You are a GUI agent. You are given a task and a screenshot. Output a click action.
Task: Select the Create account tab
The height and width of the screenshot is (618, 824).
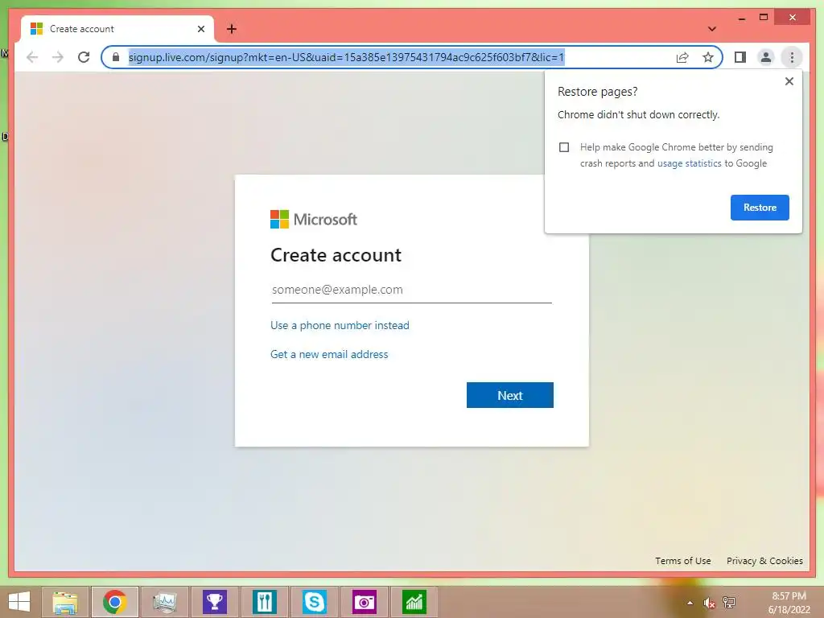(117, 29)
